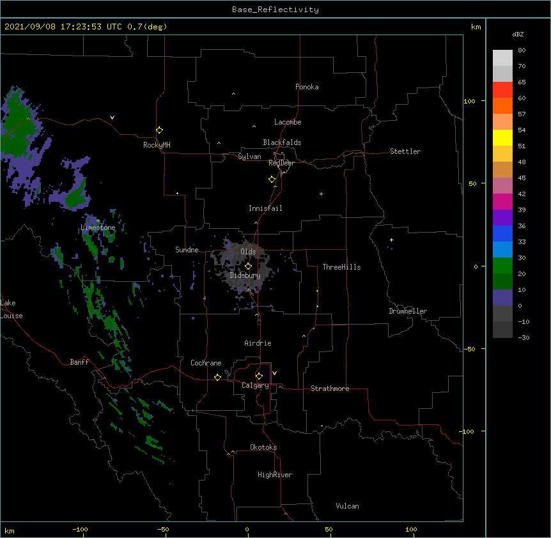Image resolution: width=551 pixels, height=538 pixels.
Task: Select the yellow diamond marker below RedDeer
Action: 272,180
